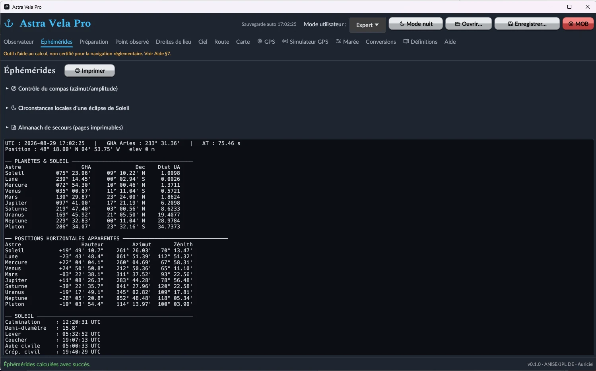The height and width of the screenshot is (371, 596).
Task: Open the Droites de lieu tab
Action: 173,42
